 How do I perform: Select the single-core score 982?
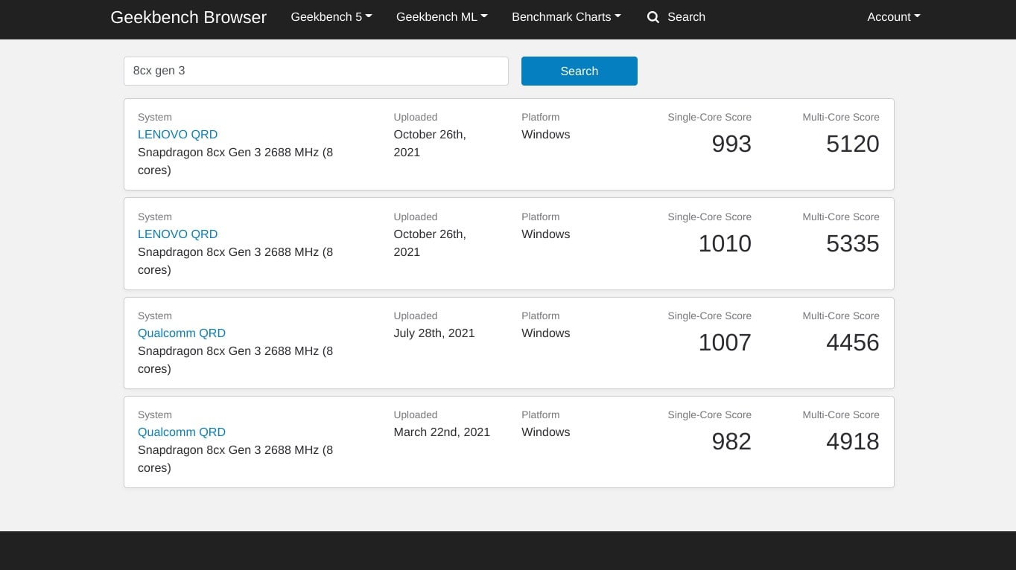click(731, 441)
